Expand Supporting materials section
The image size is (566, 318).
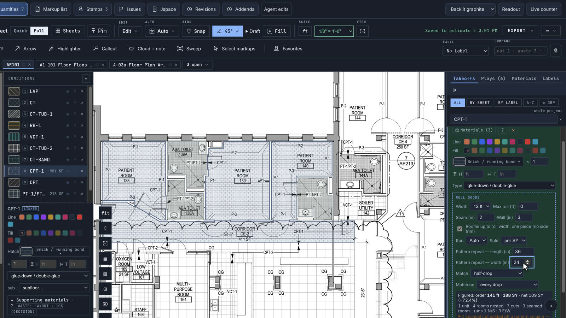pyautogui.click(x=42, y=300)
